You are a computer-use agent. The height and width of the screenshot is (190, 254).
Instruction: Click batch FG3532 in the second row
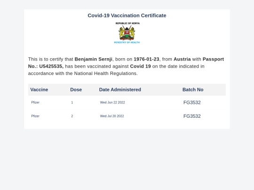(192, 116)
